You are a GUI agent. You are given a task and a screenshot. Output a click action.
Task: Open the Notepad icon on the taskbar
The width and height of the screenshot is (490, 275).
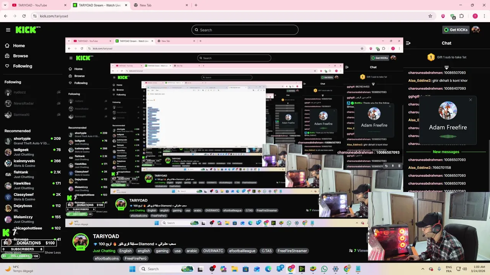[358, 269]
